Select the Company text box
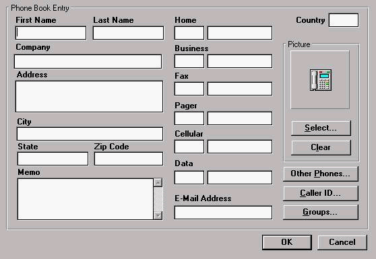This screenshot has width=376, height=259. click(88, 61)
